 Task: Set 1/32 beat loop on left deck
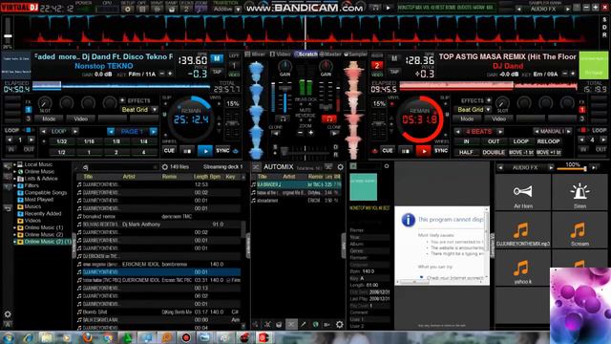61,141
